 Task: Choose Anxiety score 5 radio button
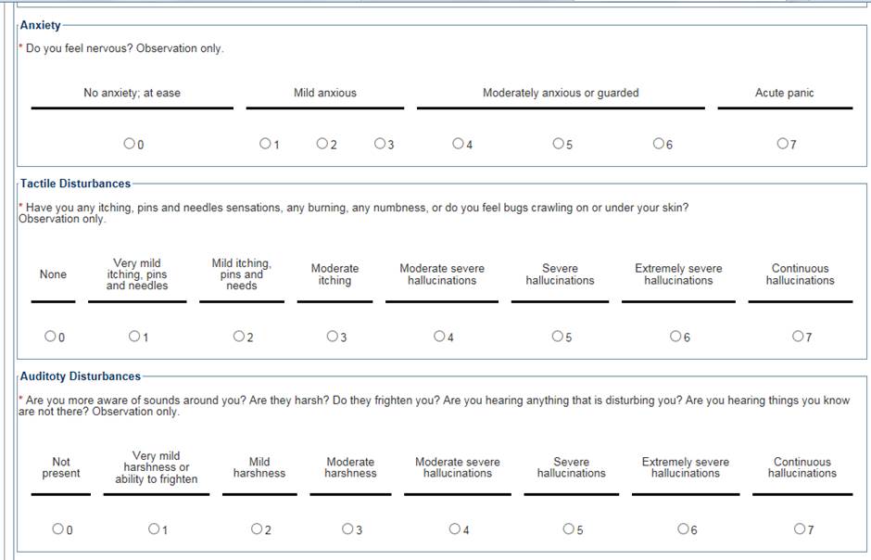pos(558,144)
